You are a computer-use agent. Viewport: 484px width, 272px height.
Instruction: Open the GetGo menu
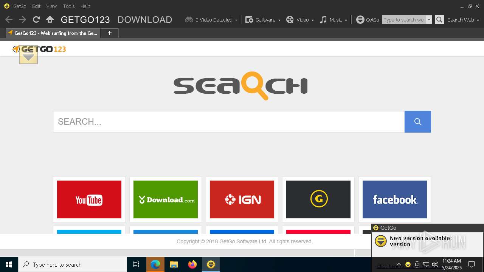pyautogui.click(x=20, y=6)
